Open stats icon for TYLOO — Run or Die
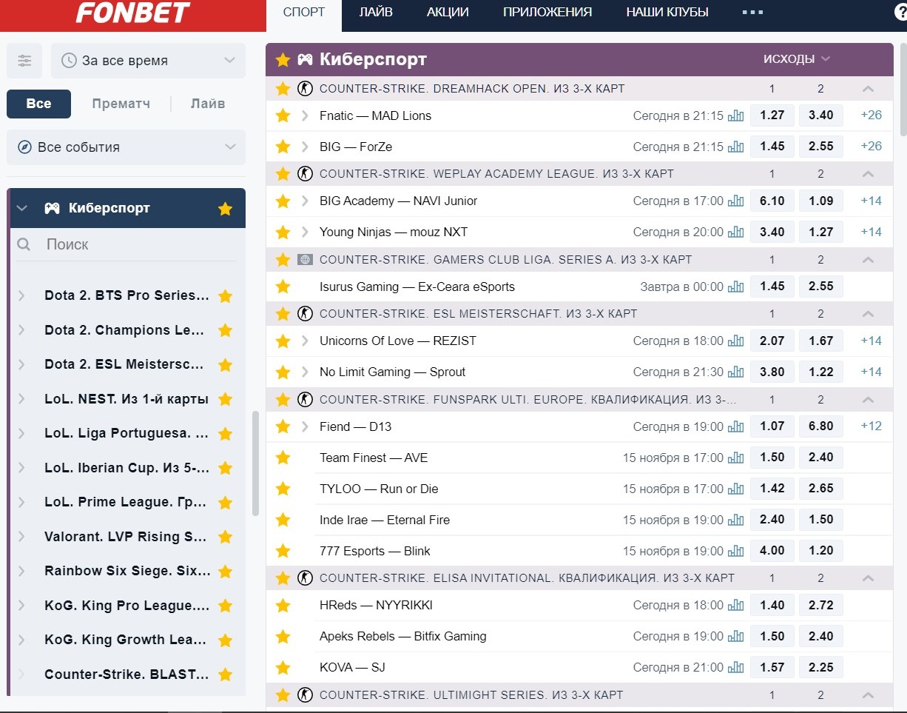The image size is (907, 713). [x=735, y=489]
